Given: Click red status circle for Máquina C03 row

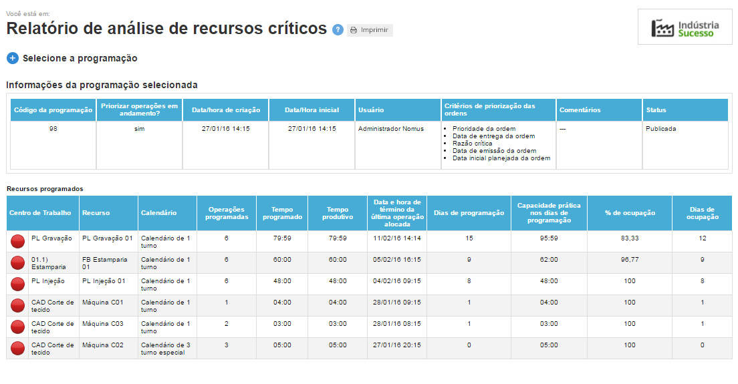Looking at the screenshot, I should [18, 327].
